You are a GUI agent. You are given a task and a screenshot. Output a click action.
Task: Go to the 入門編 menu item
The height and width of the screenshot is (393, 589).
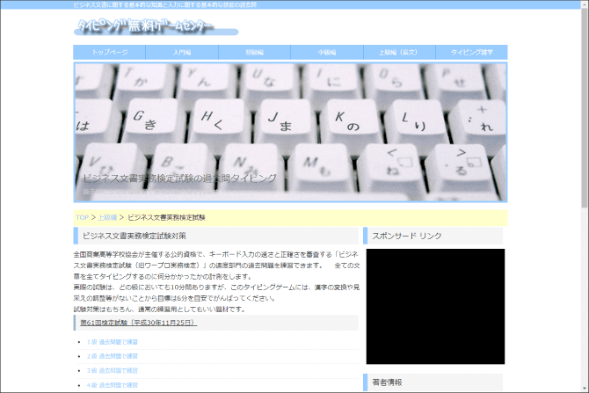click(182, 53)
